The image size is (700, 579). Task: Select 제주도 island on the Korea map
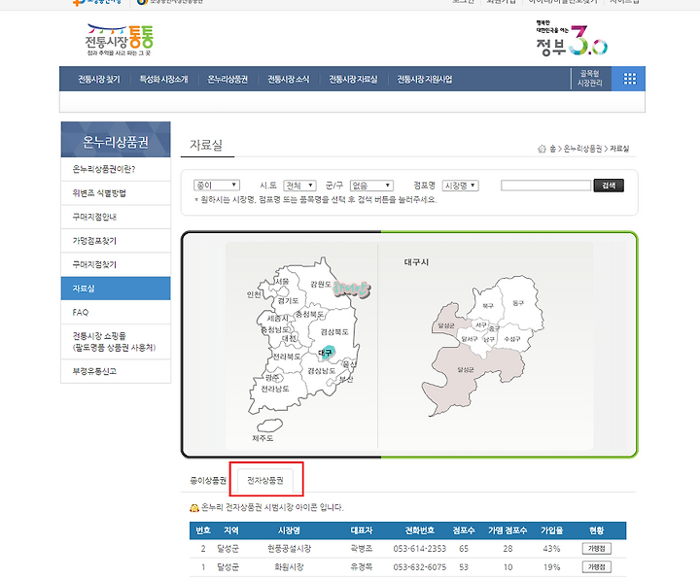pyautogui.click(x=269, y=425)
